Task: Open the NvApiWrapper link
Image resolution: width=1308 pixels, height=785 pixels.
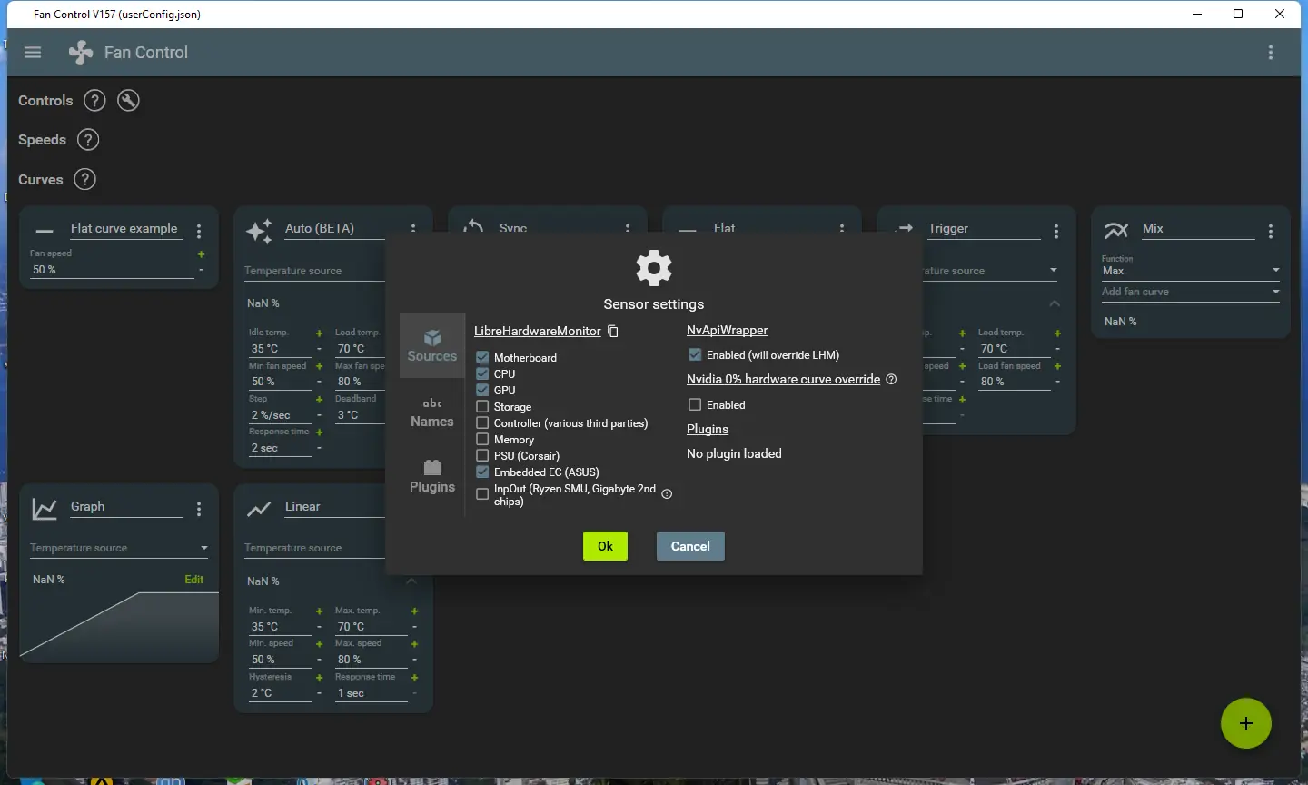Action: click(728, 330)
